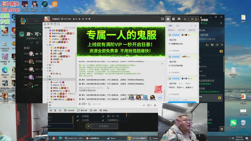251x141 pixels.
Task: Open the audio mixer sliders icon
Action: click(x=60, y=110)
